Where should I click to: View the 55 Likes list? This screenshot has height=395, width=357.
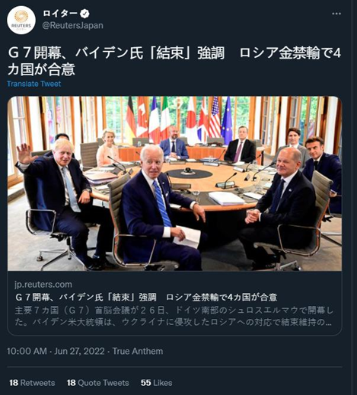(x=157, y=383)
